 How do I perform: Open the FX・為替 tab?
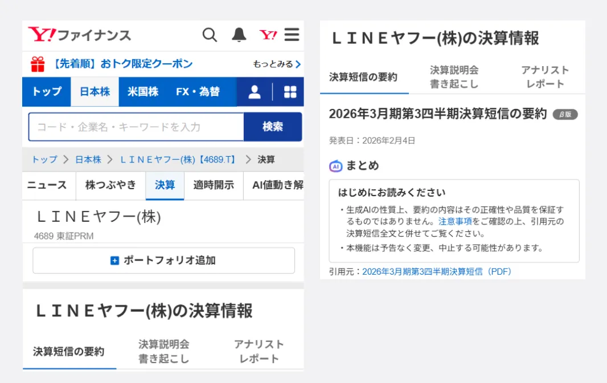pos(198,92)
